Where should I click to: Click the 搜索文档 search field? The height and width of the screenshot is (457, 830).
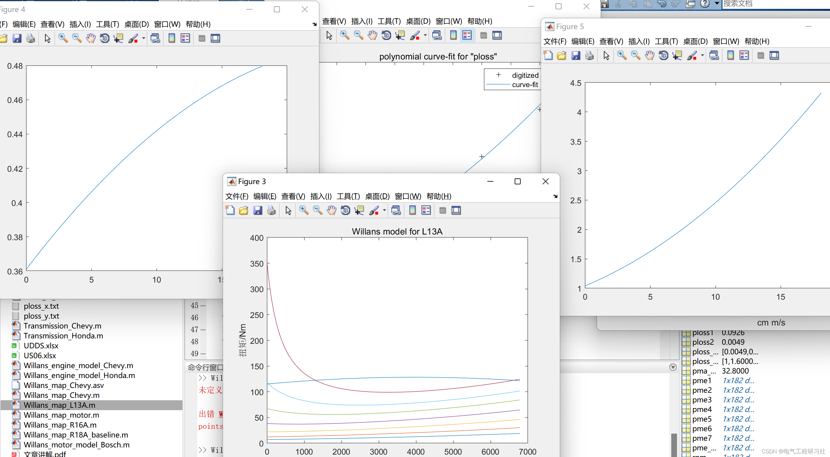[x=773, y=4]
